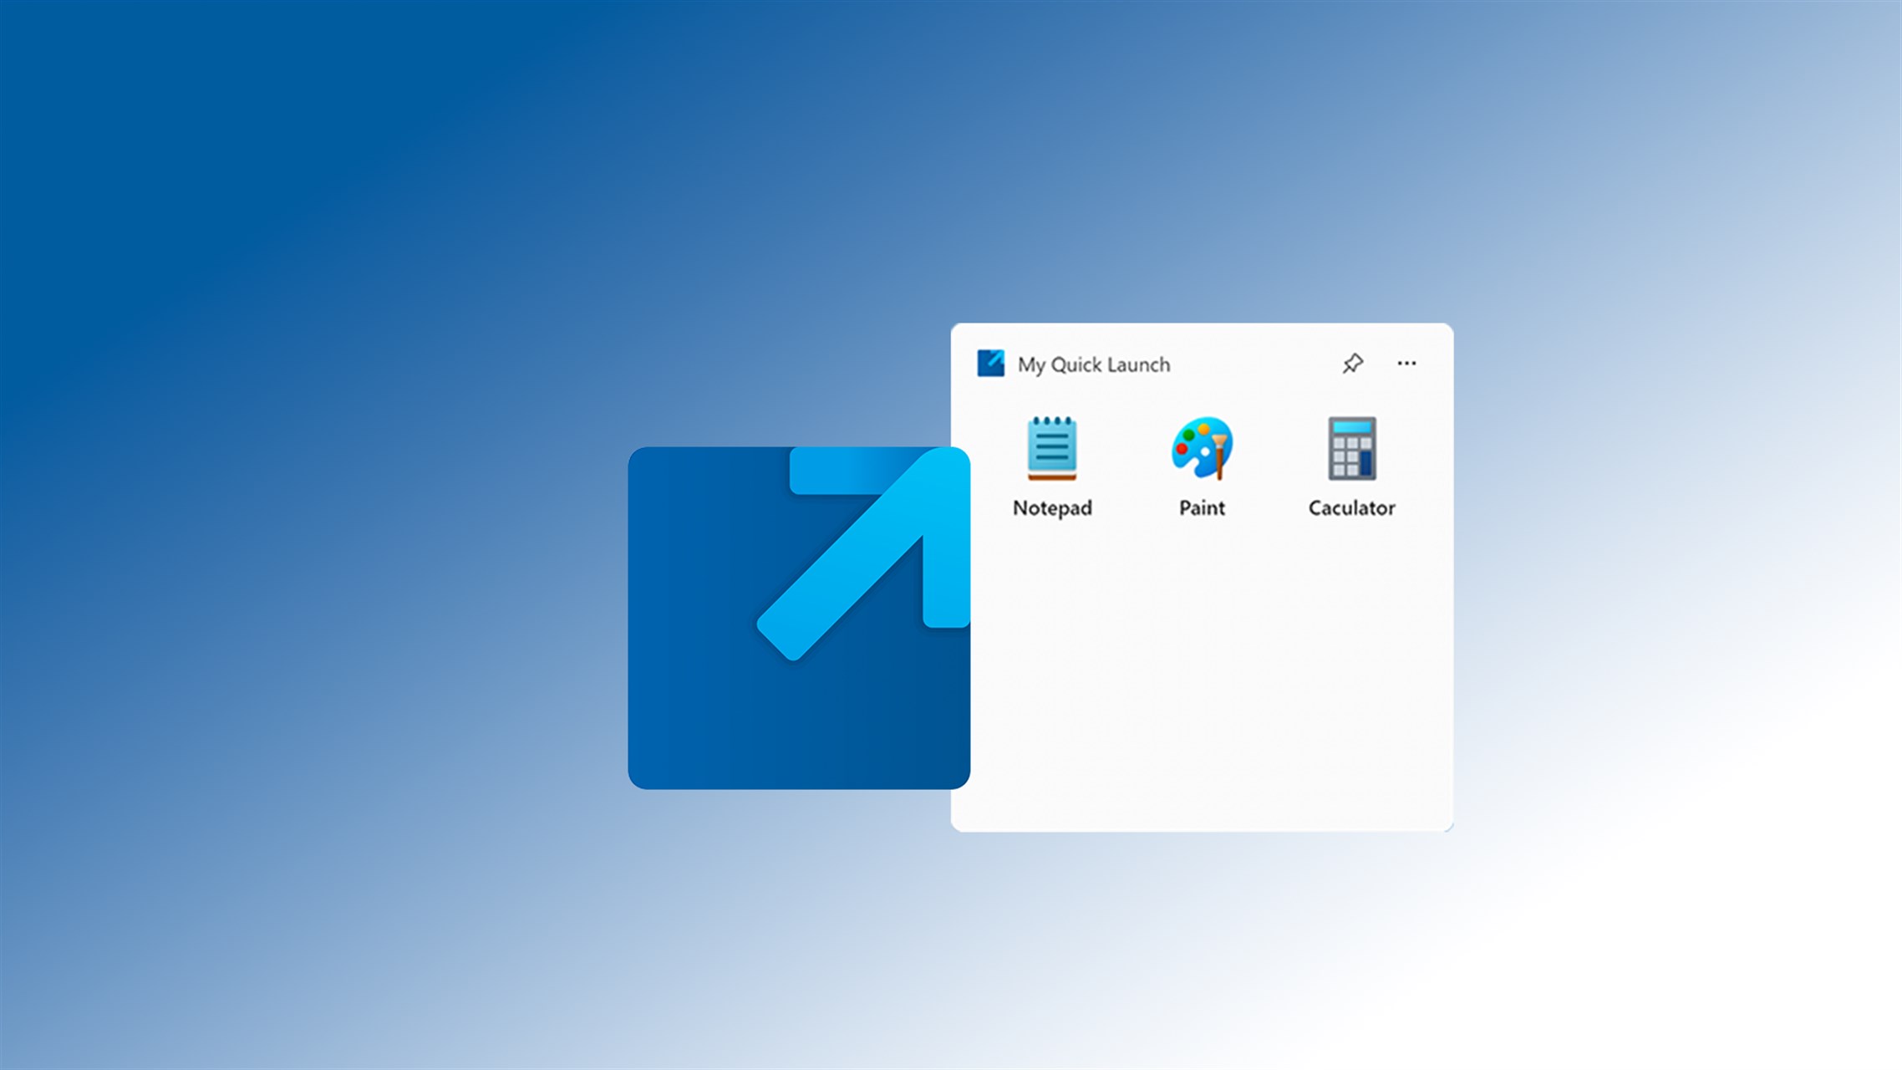Open the three-dot more options menu
Screen dimensions: 1902x1070
pyautogui.click(x=1406, y=364)
